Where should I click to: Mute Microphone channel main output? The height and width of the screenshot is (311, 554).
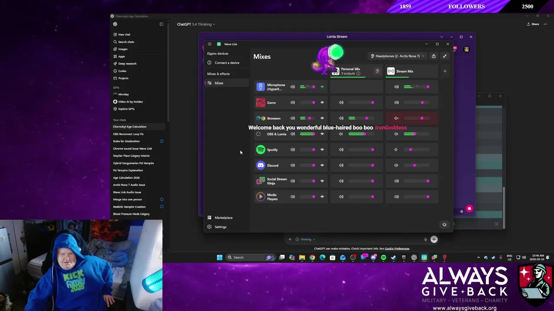tap(293, 87)
